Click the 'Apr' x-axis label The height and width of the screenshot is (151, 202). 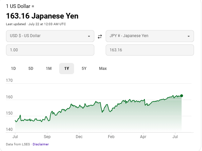143,137
